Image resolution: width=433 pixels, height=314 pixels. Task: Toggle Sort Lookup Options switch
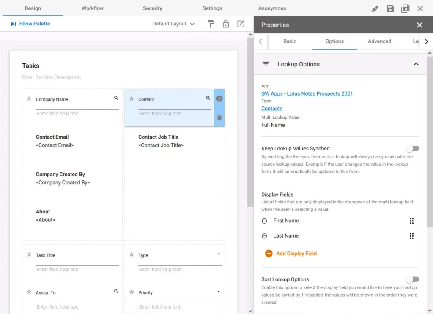[413, 279]
